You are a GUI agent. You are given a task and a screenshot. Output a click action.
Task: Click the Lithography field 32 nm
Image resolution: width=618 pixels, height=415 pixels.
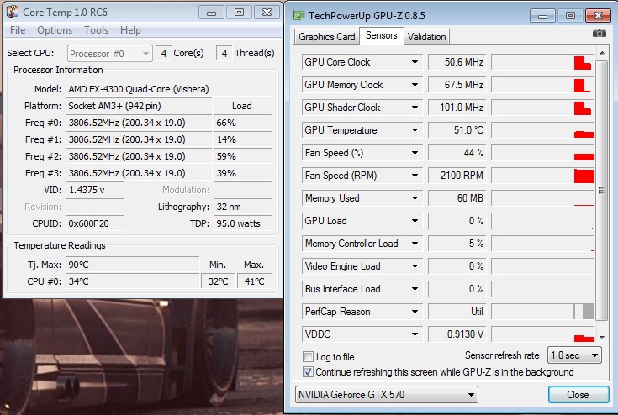(243, 207)
